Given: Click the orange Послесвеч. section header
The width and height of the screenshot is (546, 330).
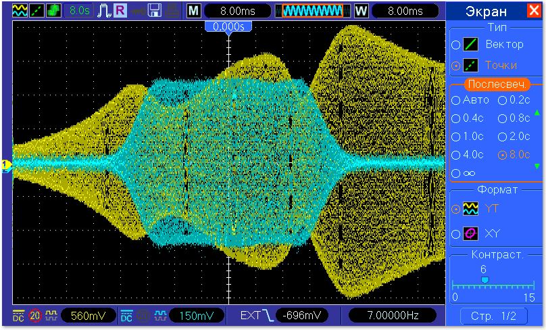Looking at the screenshot, I should (x=497, y=85).
